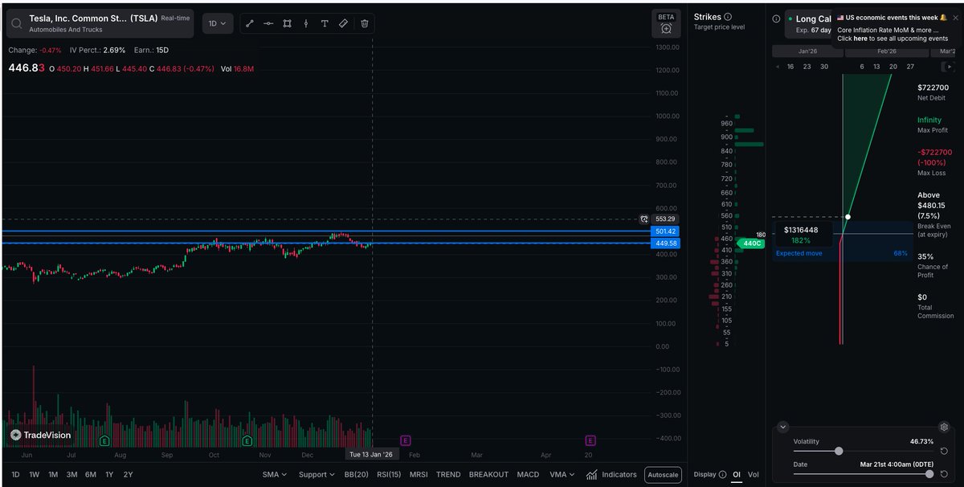Open the VMA indicator dropdown
The width and height of the screenshot is (964, 487).
[562, 475]
